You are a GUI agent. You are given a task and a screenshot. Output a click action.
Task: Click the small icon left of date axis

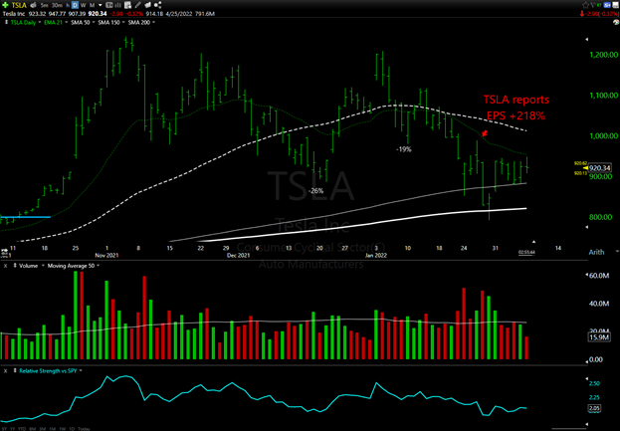click(x=4, y=252)
